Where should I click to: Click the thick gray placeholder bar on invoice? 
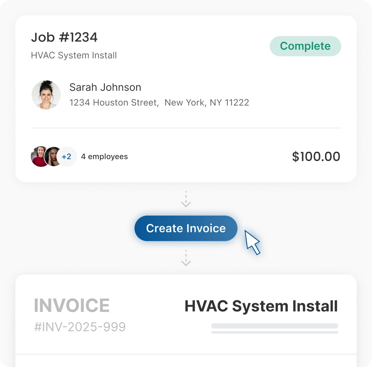click(275, 326)
